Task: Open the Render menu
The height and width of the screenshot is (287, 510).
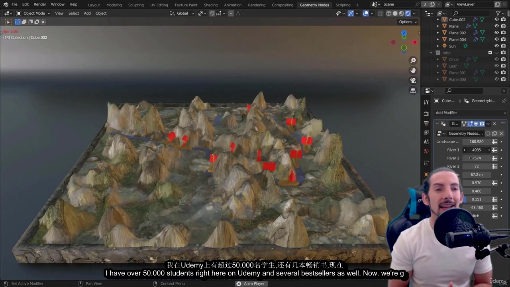Action: tap(40, 4)
